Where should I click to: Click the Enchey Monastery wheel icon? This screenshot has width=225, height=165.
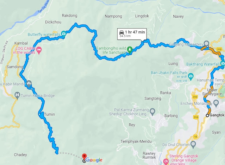point(216,103)
